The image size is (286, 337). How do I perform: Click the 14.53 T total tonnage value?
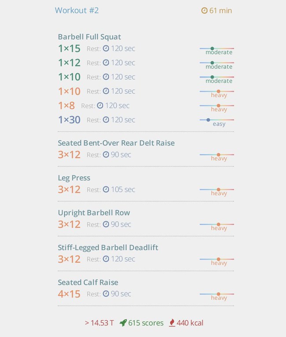tap(99, 323)
